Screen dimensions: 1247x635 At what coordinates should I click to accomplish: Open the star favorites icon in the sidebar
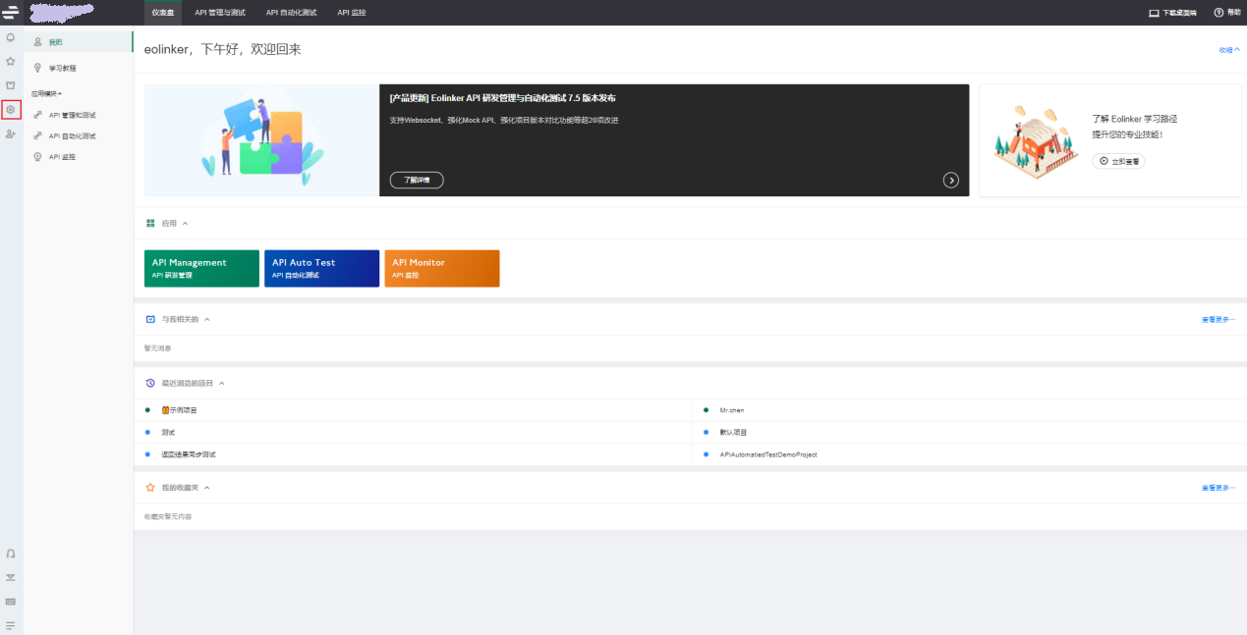11,61
